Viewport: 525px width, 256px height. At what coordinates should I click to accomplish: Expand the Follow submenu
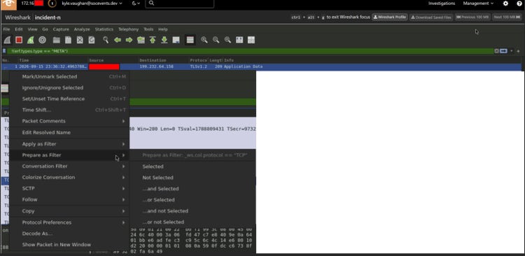coord(69,199)
